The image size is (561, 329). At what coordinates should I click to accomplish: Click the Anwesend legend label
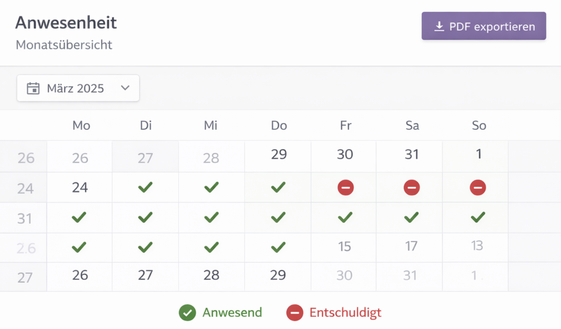pyautogui.click(x=233, y=312)
